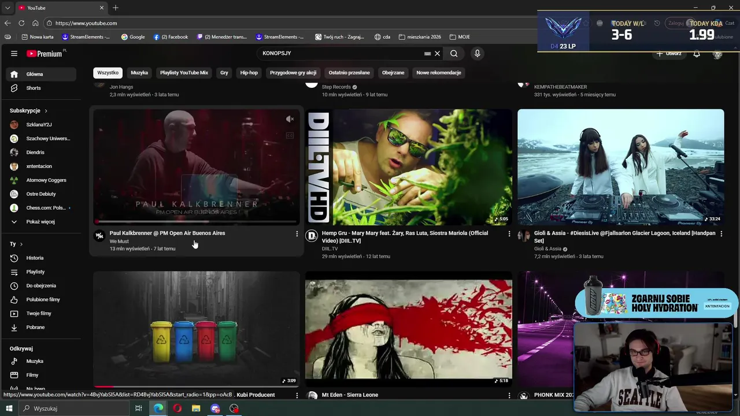Viewport: 740px width, 416px height.
Task: Open a new browser tab
Action: 116,8
